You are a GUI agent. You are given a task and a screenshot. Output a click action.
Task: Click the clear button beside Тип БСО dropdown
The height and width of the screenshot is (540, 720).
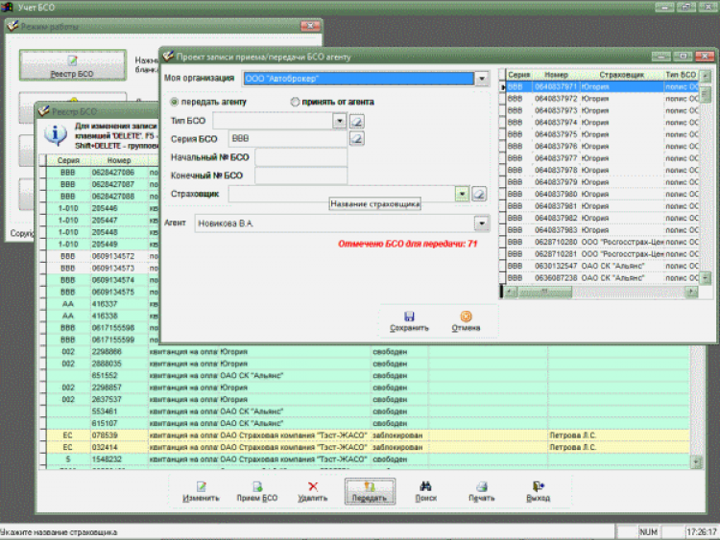(356, 121)
